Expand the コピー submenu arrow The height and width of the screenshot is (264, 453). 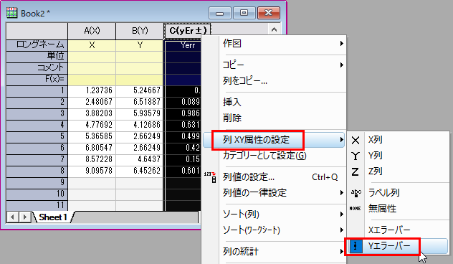341,65
